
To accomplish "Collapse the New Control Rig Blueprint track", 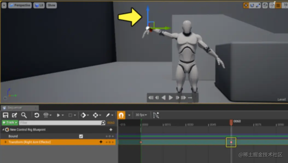I will coord(4,130).
